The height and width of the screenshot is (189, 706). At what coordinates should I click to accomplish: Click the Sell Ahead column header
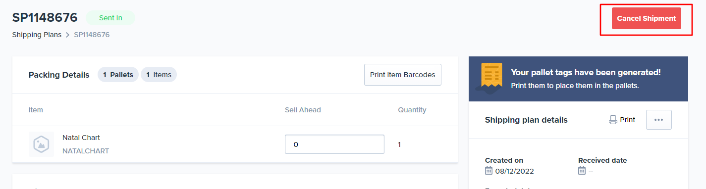[303, 110]
